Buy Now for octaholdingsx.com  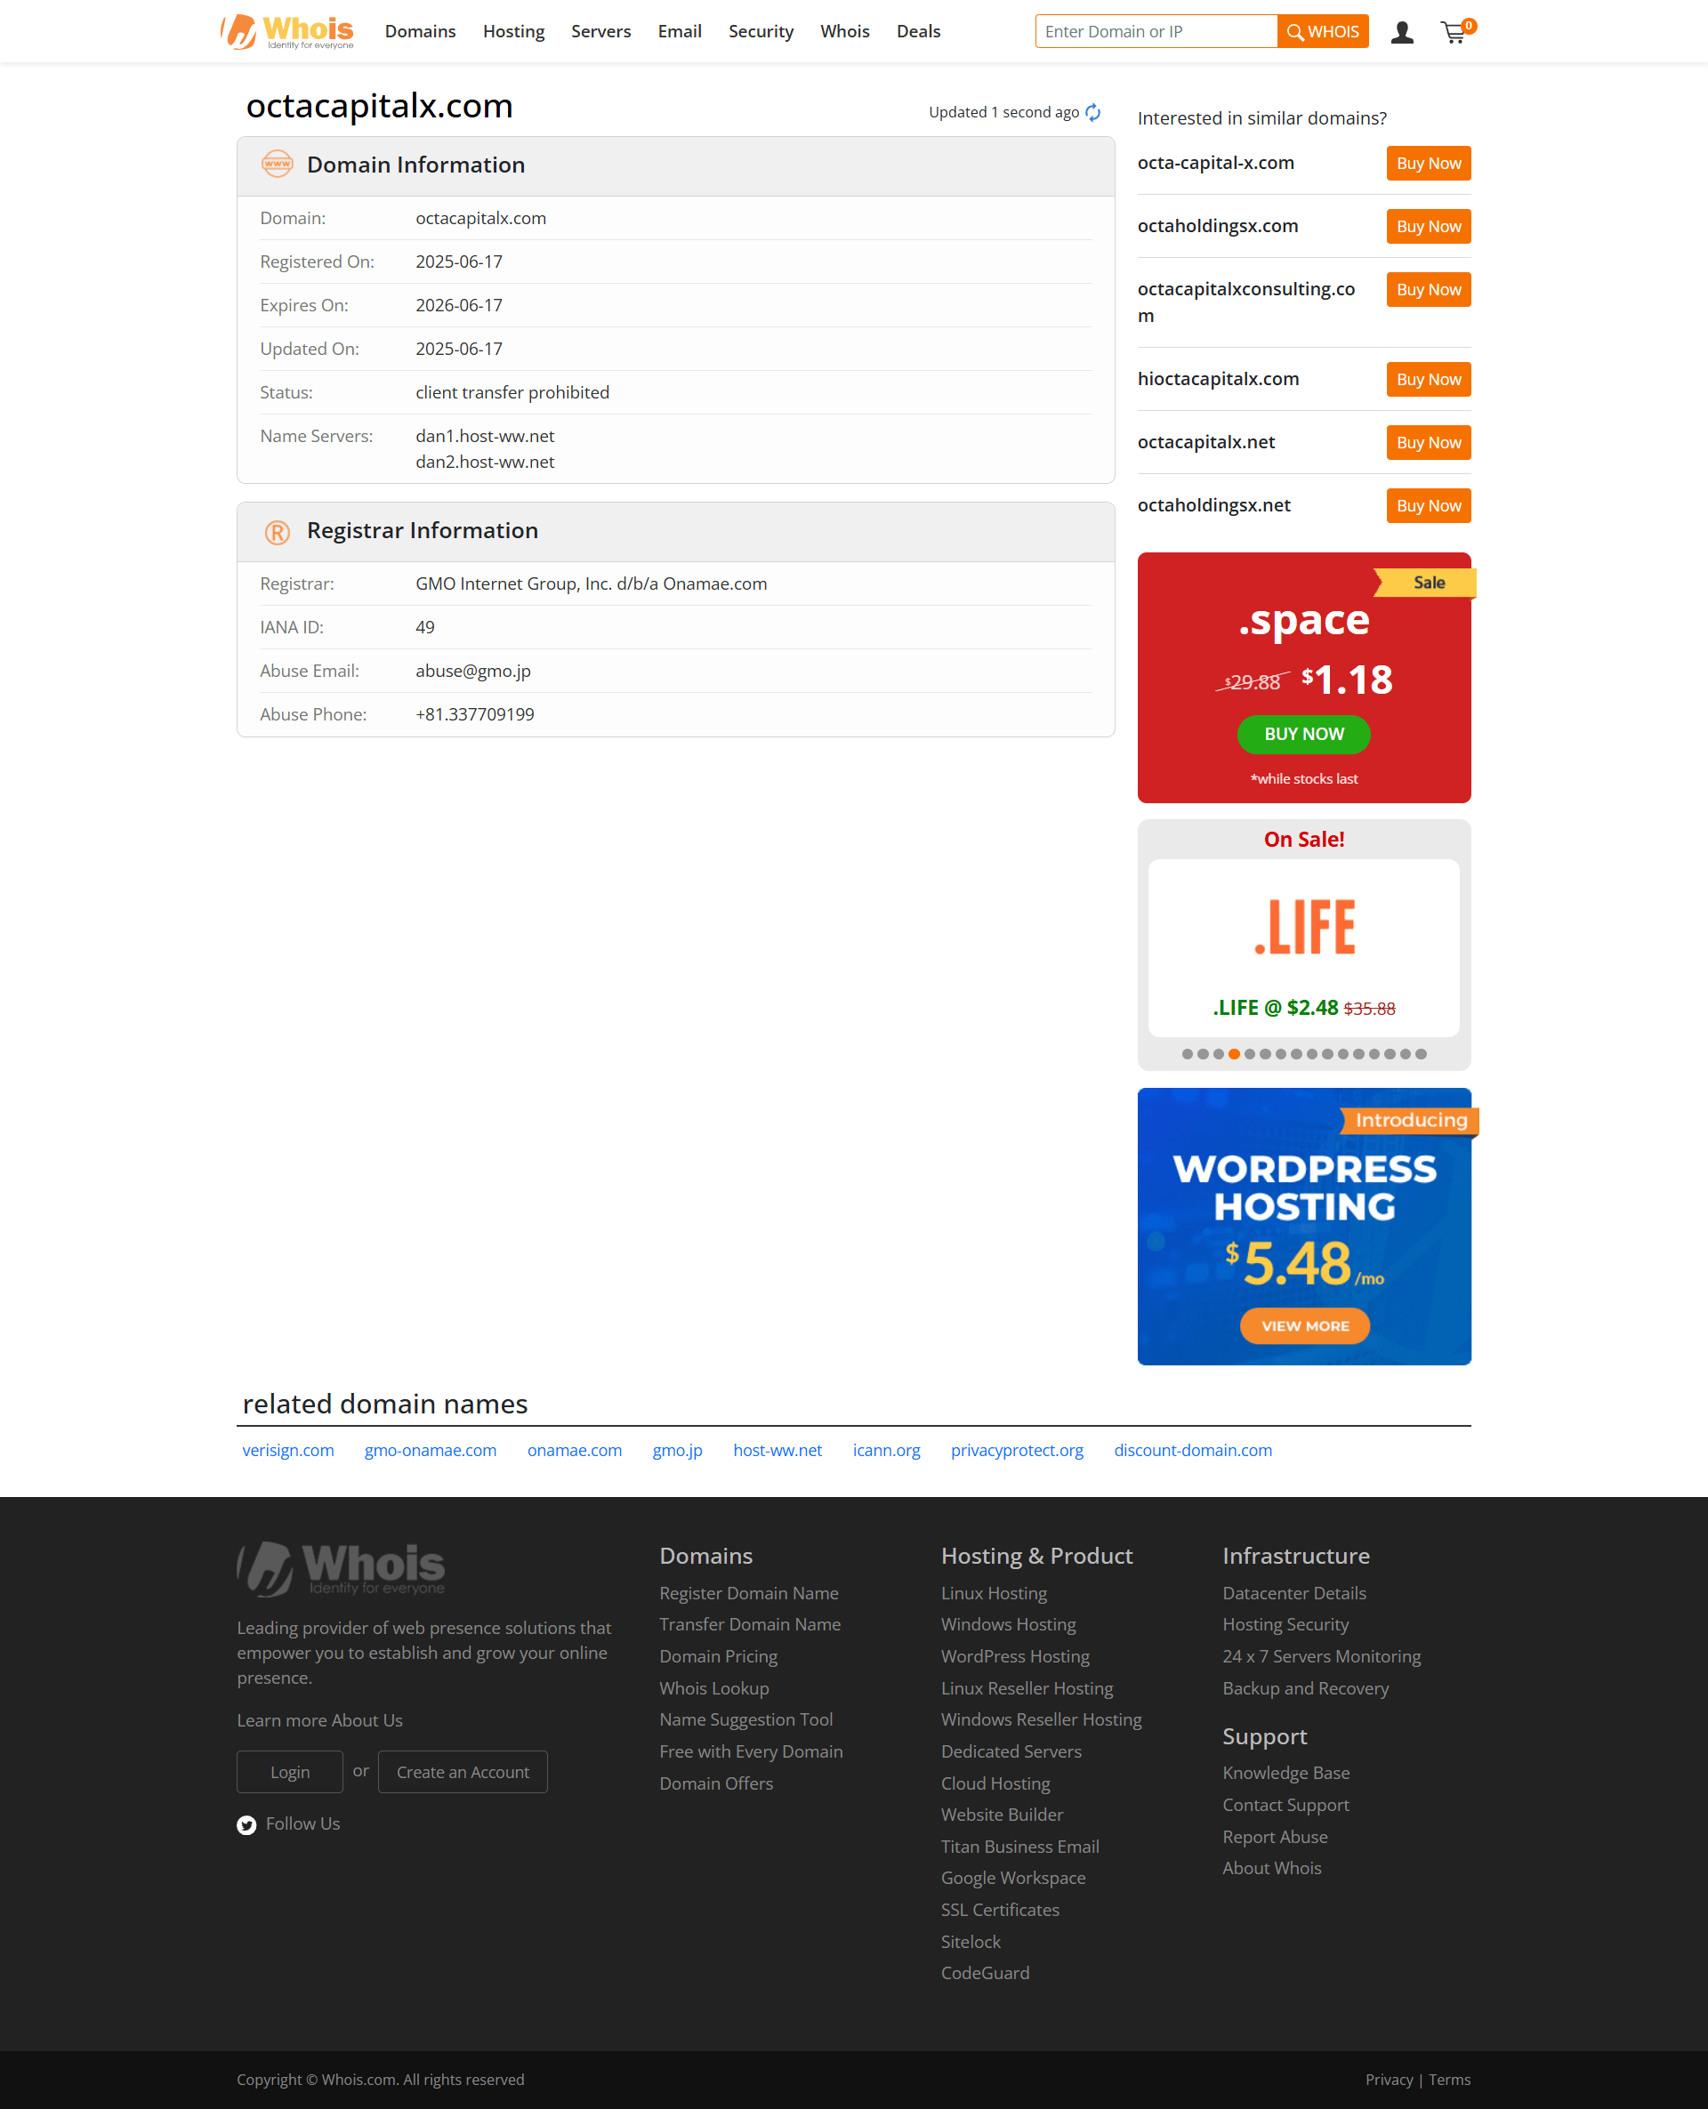(1429, 226)
